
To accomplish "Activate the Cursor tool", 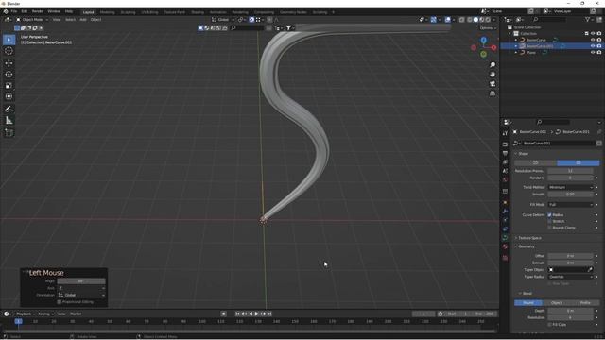I will point(9,51).
